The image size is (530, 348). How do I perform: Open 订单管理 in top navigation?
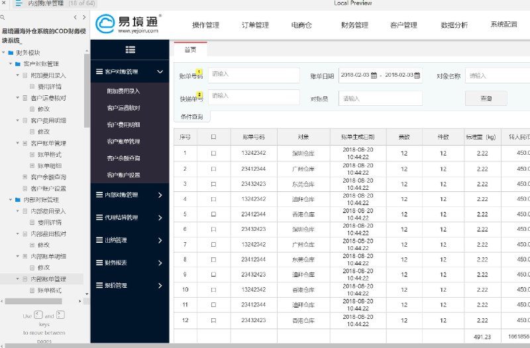click(x=255, y=25)
